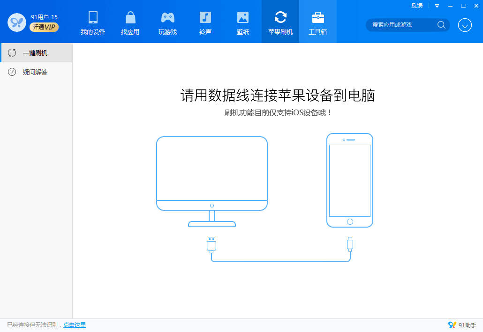Open the My Devices phone icon
Viewport: 483px width, 332px height.
coord(93,18)
